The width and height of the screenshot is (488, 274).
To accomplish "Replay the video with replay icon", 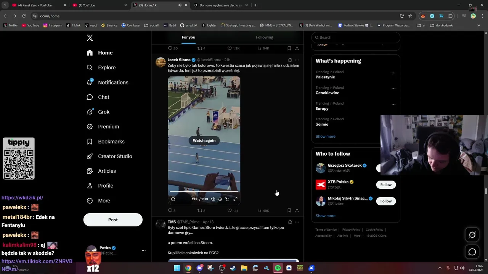I will click(x=173, y=199).
